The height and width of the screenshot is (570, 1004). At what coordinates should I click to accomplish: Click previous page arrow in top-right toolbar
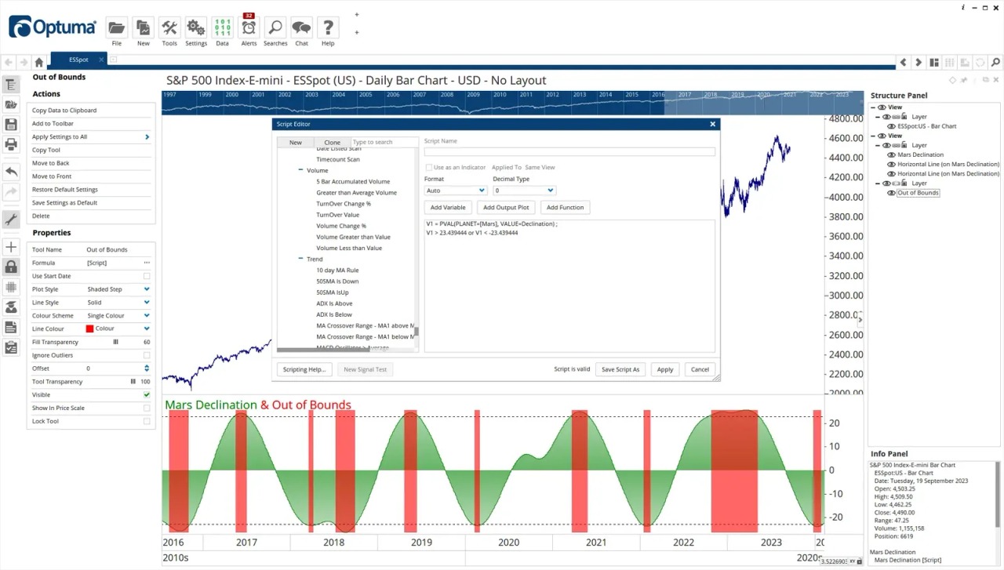(904, 62)
